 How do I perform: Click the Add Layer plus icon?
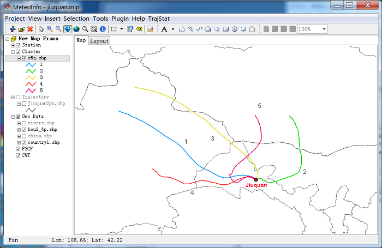pyautogui.click(x=12, y=29)
